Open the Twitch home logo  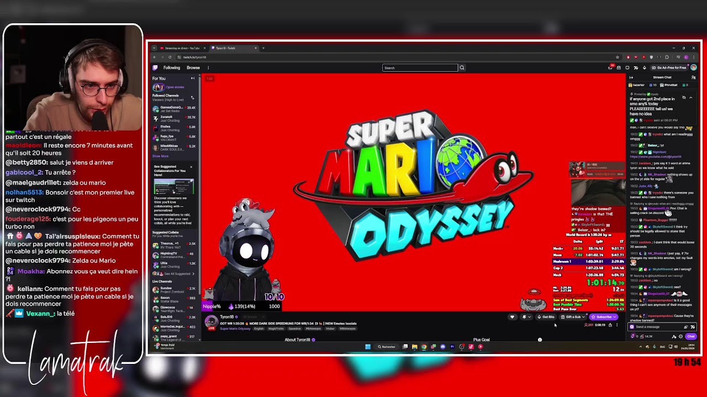click(x=155, y=68)
